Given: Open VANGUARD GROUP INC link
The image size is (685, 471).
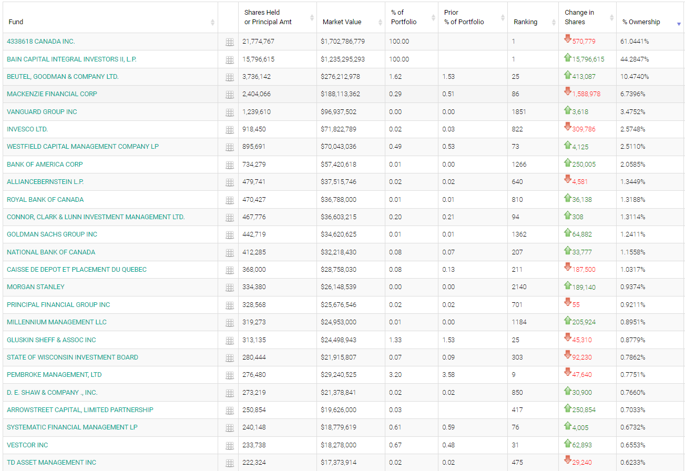Looking at the screenshot, I should pyautogui.click(x=42, y=112).
